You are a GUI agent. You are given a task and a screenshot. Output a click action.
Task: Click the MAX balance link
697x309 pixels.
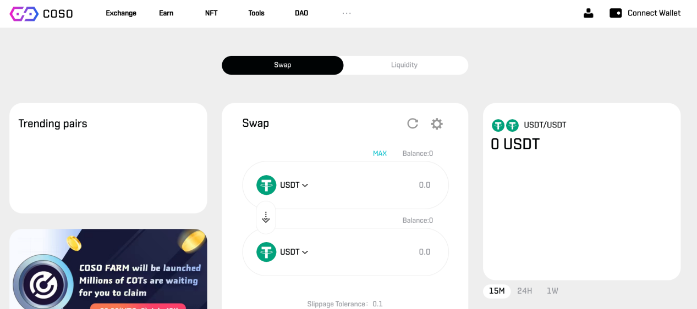tap(380, 153)
